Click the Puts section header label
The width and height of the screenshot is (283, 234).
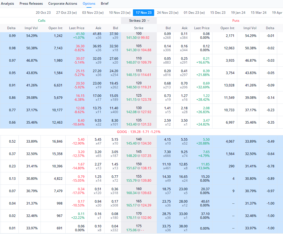click(236, 21)
